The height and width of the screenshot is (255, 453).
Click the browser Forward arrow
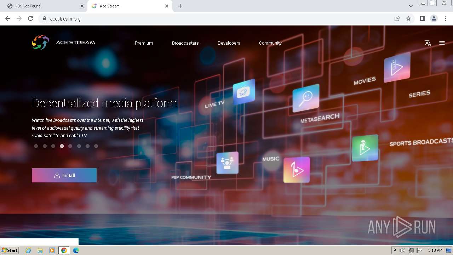tap(19, 18)
